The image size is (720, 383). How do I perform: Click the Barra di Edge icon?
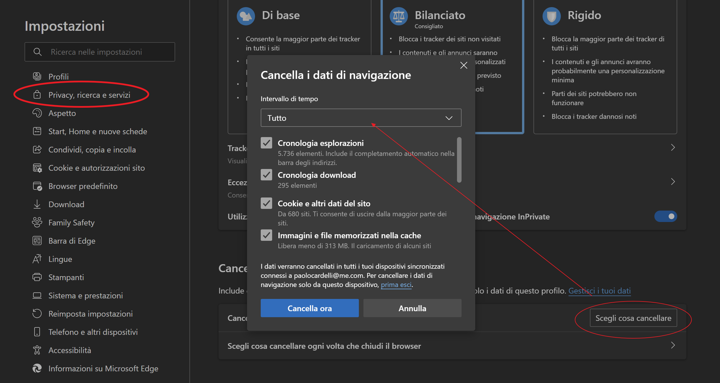point(37,241)
